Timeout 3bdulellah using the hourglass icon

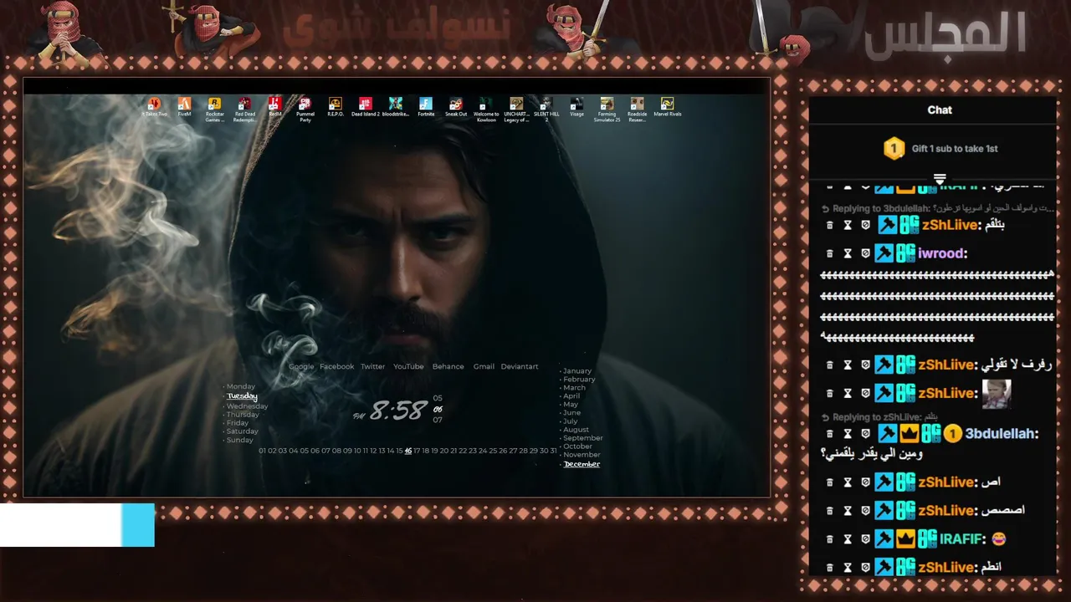[x=848, y=434]
